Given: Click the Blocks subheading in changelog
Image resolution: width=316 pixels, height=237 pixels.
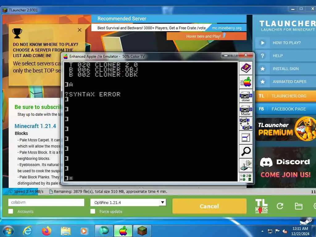Looking at the screenshot, I should click(x=21, y=133).
